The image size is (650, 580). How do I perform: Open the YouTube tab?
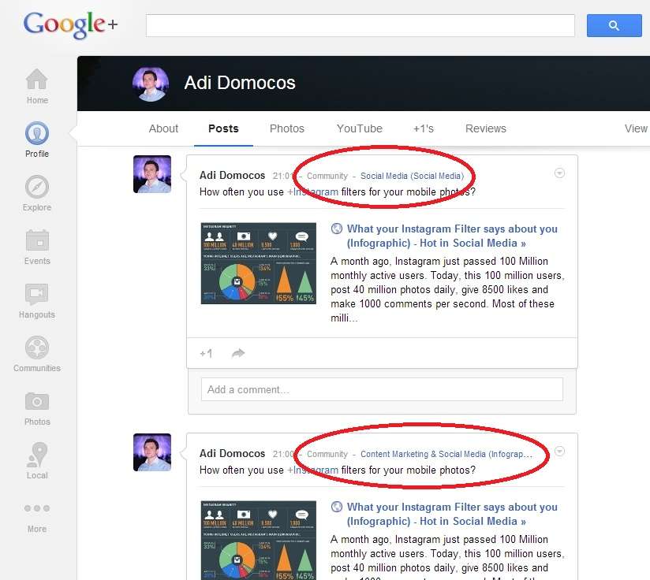pos(360,128)
